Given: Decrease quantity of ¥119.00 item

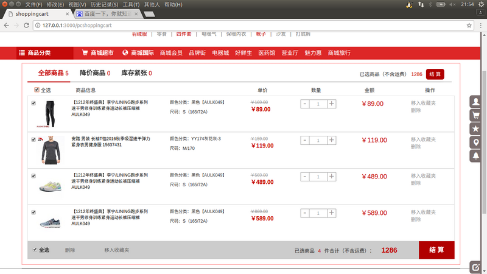Looking at the screenshot, I should (305, 140).
